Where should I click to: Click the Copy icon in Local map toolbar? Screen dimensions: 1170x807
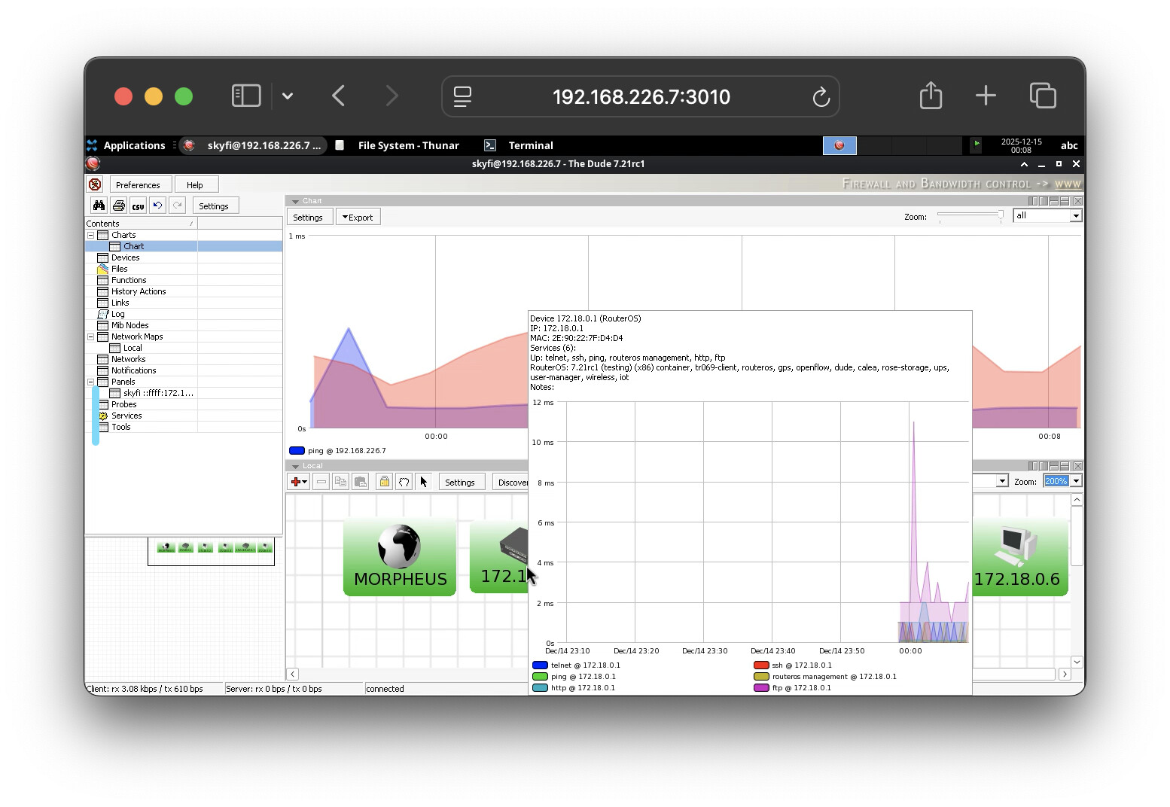(x=340, y=482)
